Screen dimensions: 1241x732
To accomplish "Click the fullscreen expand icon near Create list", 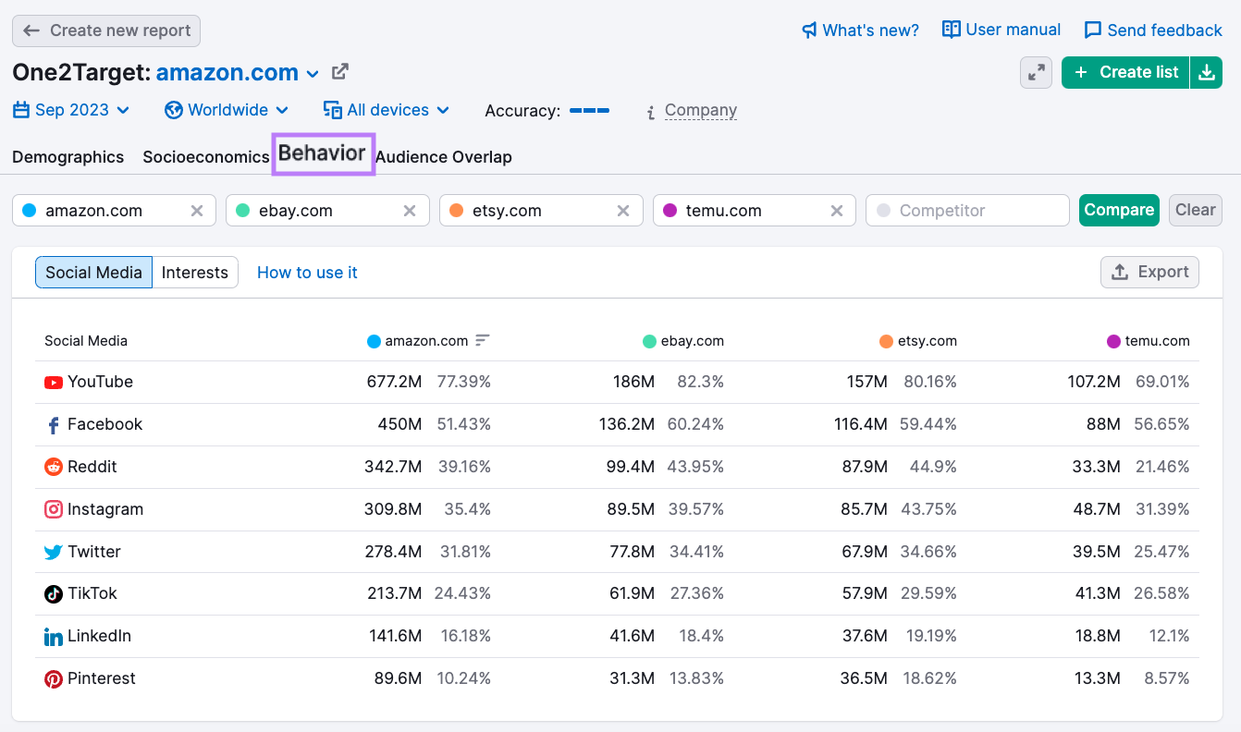I will coord(1036,72).
